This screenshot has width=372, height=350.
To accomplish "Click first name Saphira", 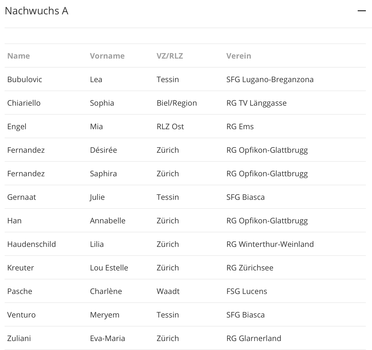I will (x=103, y=173).
